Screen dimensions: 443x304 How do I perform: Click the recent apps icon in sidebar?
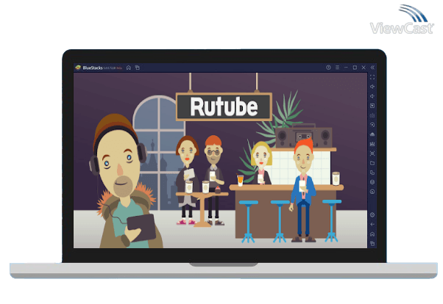372,244
